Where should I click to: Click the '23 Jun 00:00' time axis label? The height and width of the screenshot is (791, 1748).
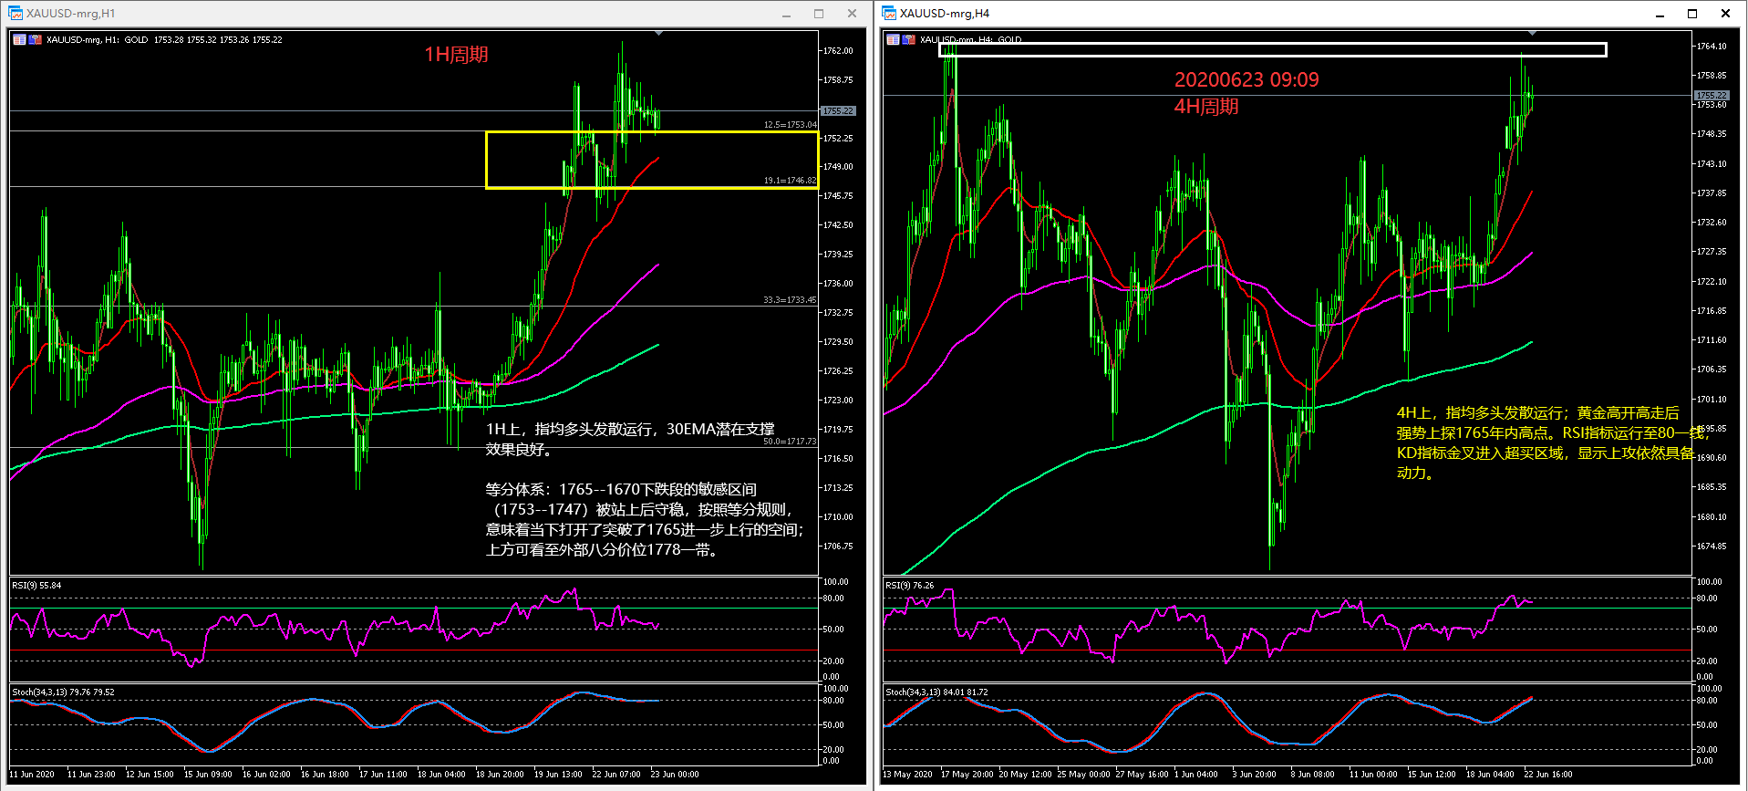coord(675,775)
